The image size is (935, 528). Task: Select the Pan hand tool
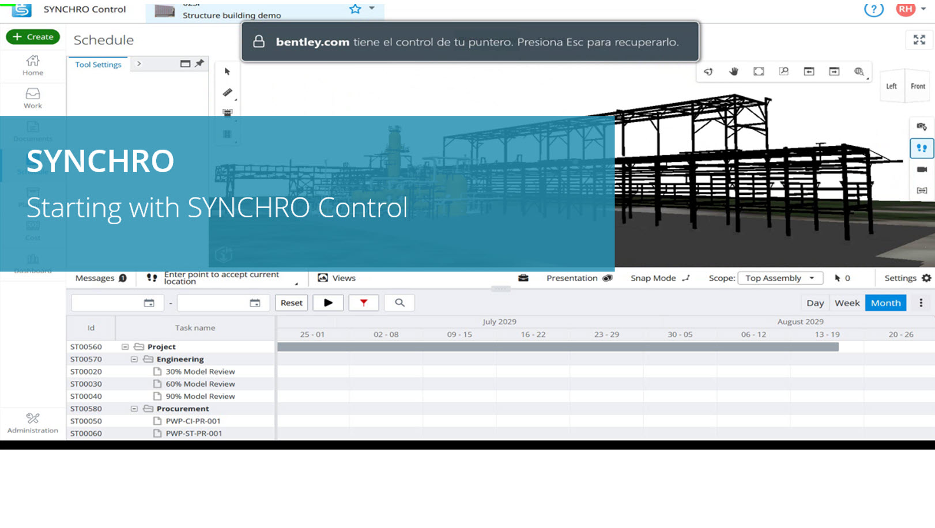(733, 71)
